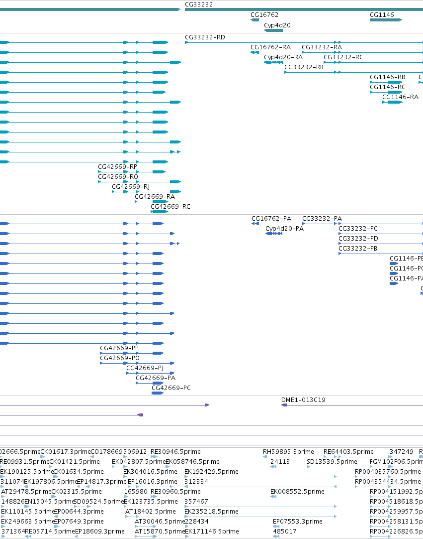
Task: Click transcript CG1146-RC label
Action: pyautogui.click(x=387, y=87)
